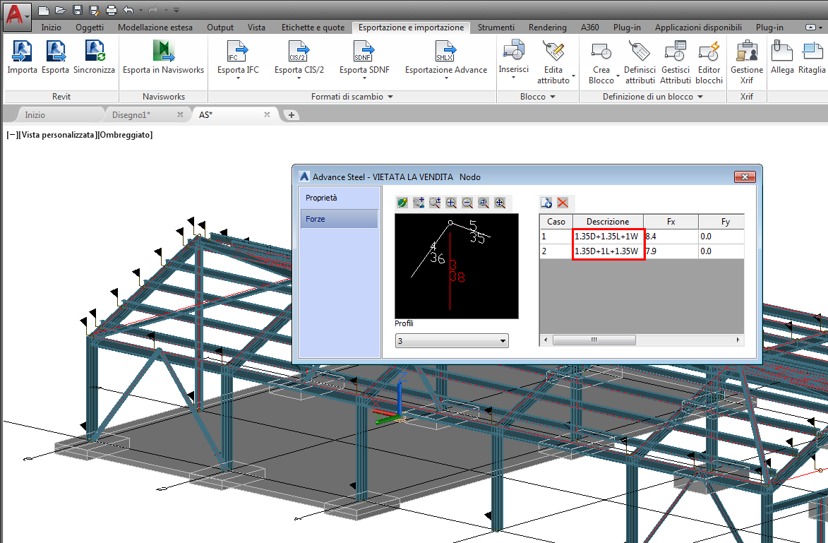Image resolution: width=828 pixels, height=543 pixels.
Task: Click the second preview toolbar icon with plus
Action: point(419,203)
